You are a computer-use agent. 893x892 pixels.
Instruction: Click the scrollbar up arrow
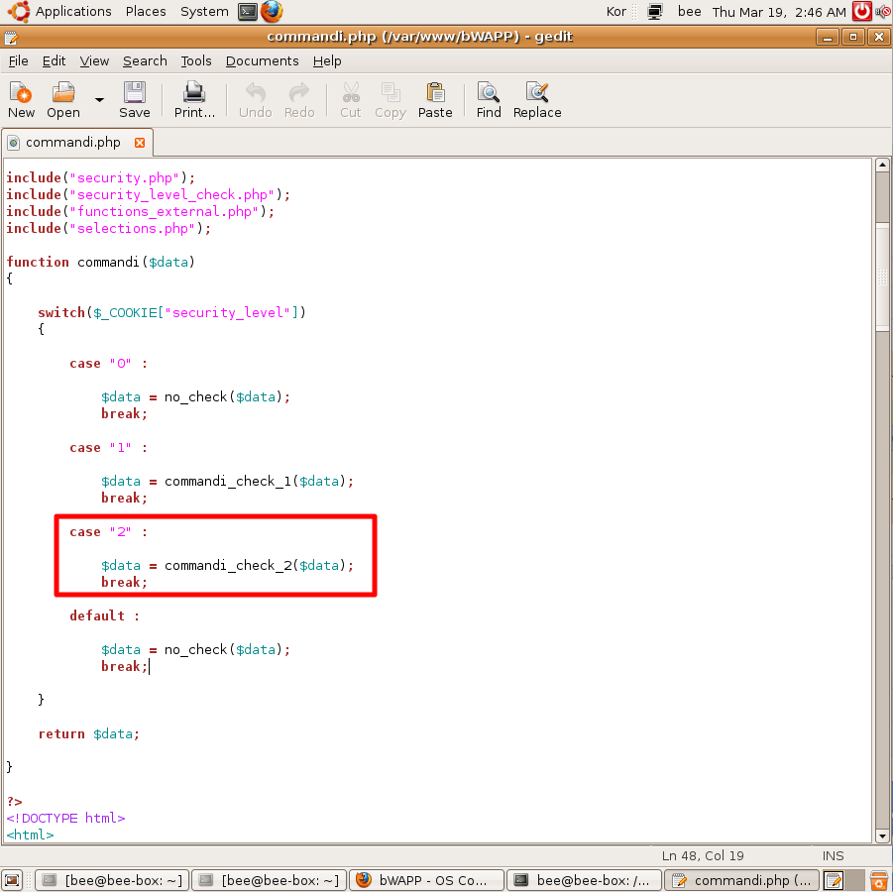882,166
